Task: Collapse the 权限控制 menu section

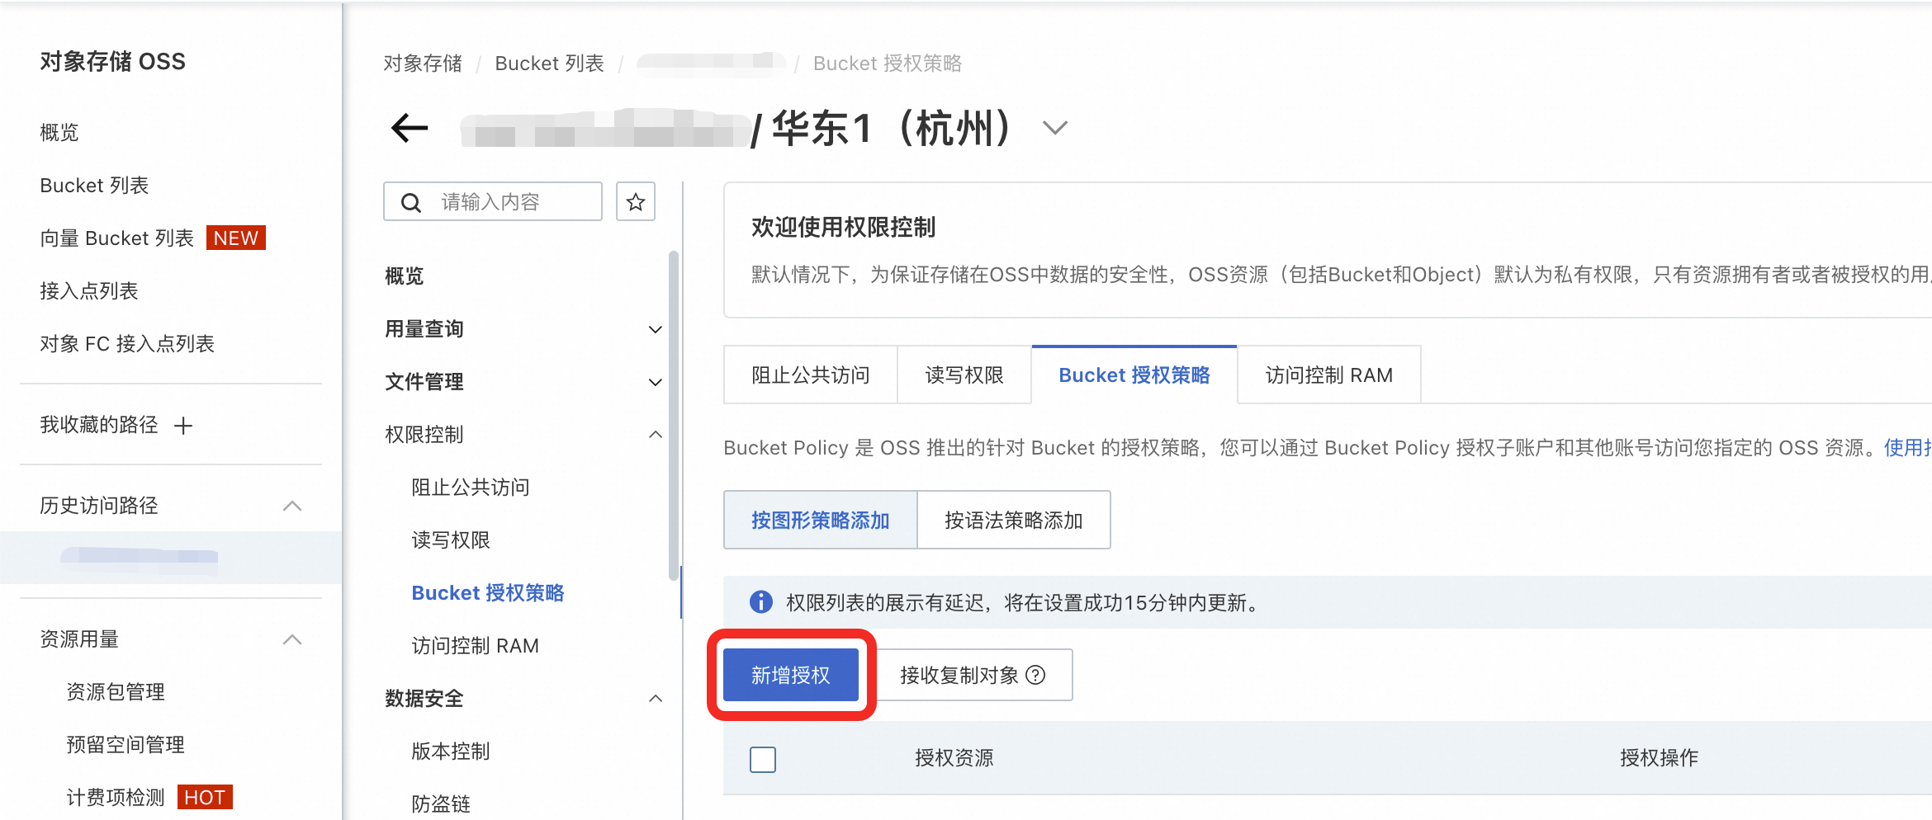Action: (656, 435)
